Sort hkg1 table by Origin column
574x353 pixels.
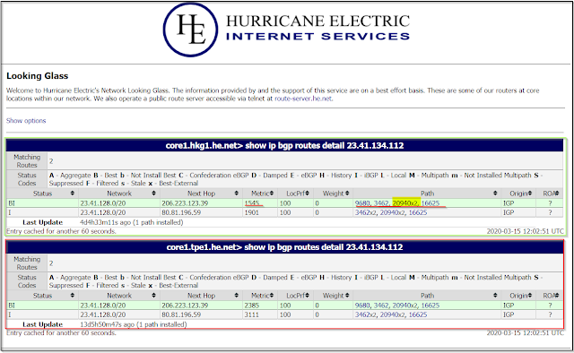(519, 194)
